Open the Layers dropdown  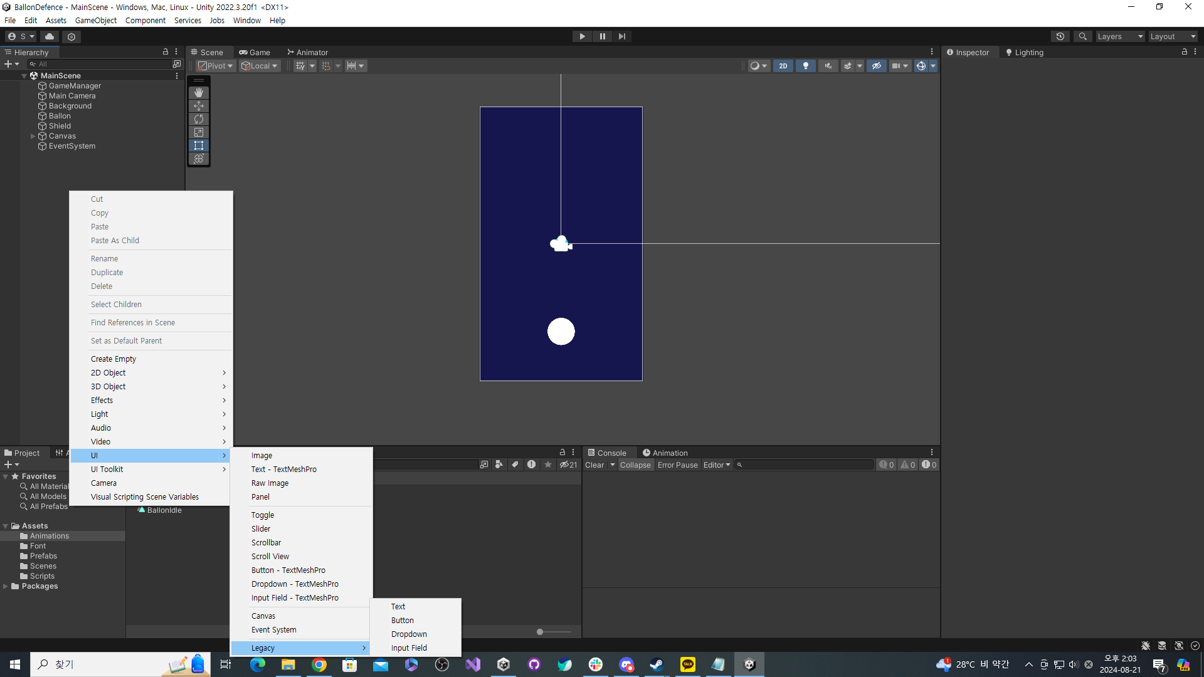point(1120,36)
